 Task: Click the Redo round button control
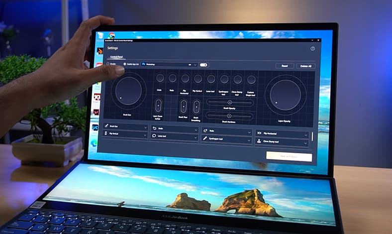click(172, 78)
